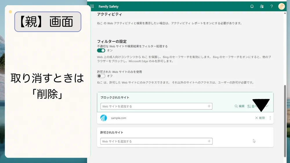Add site with plus in allowed sites
The height and width of the screenshot is (163, 290).
(209, 141)
